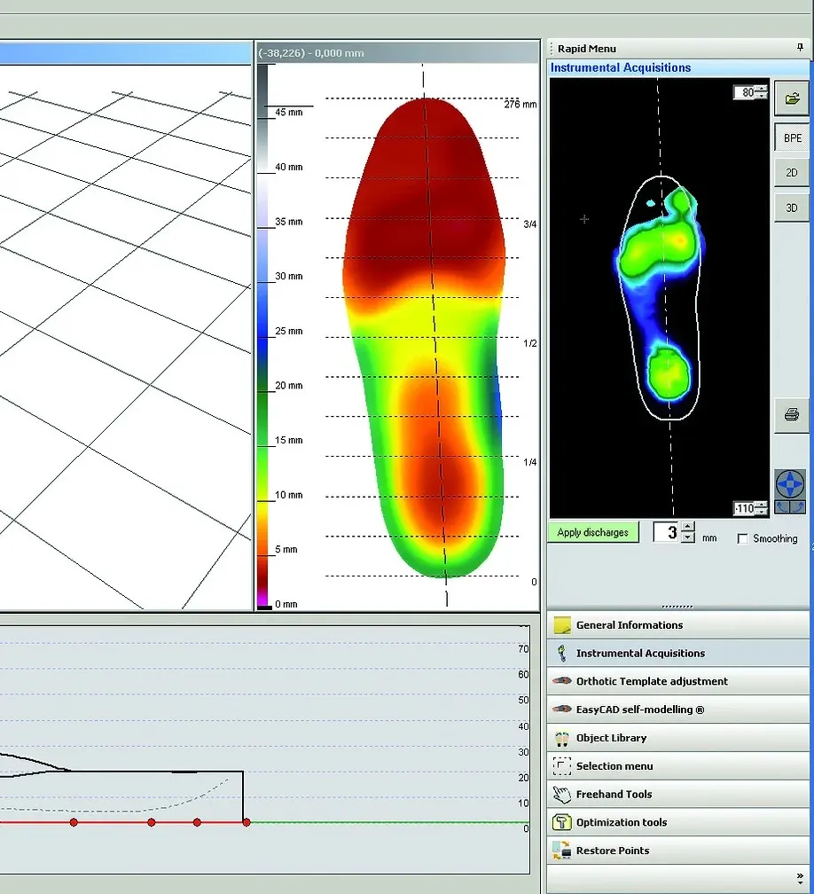The width and height of the screenshot is (814, 894).
Task: Open the Object Library section
Action: (677, 738)
